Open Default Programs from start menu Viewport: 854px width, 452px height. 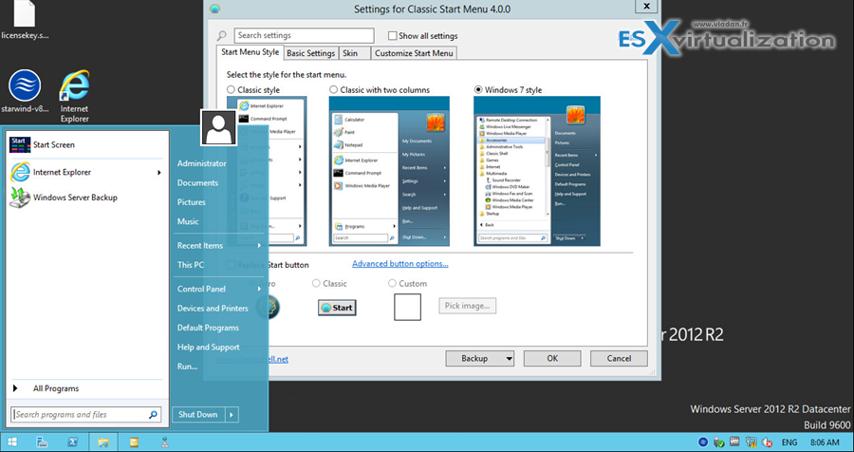tap(208, 329)
